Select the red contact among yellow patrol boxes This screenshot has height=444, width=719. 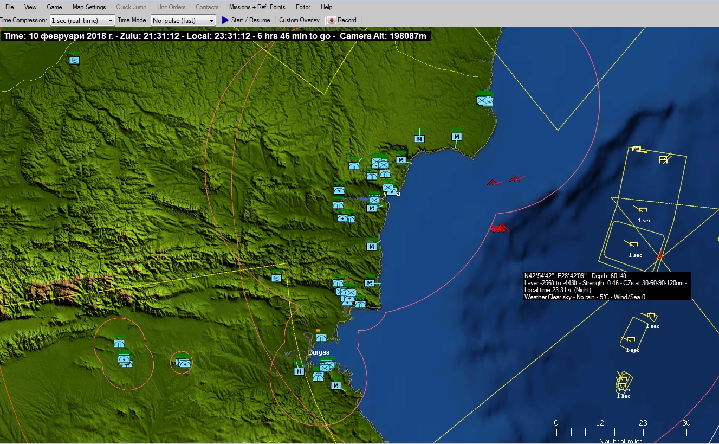coord(660,256)
